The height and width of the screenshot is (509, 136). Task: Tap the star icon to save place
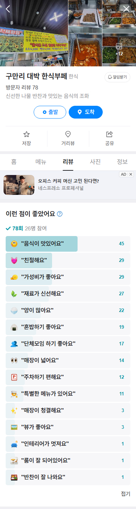click(26, 134)
